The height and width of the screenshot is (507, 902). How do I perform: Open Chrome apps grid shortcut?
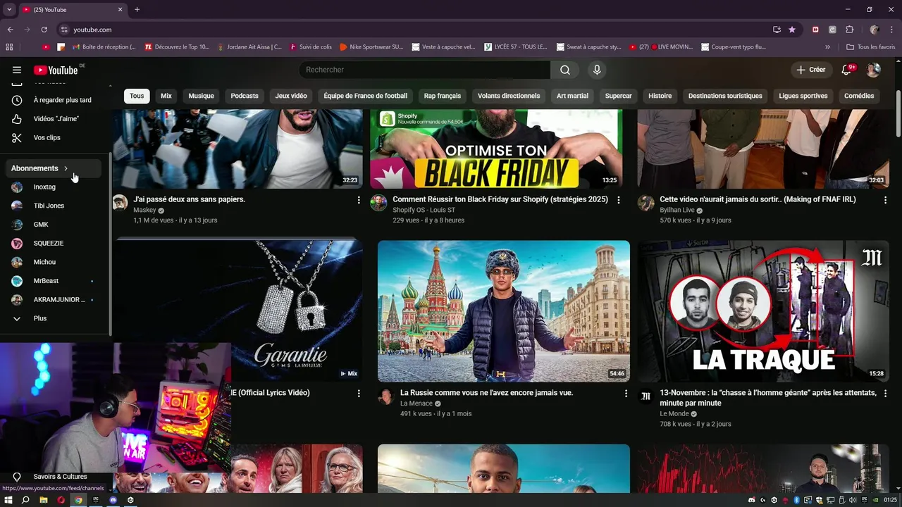pos(9,47)
